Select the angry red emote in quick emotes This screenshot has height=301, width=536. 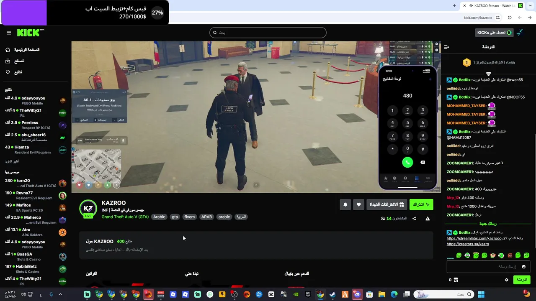(x=510, y=255)
